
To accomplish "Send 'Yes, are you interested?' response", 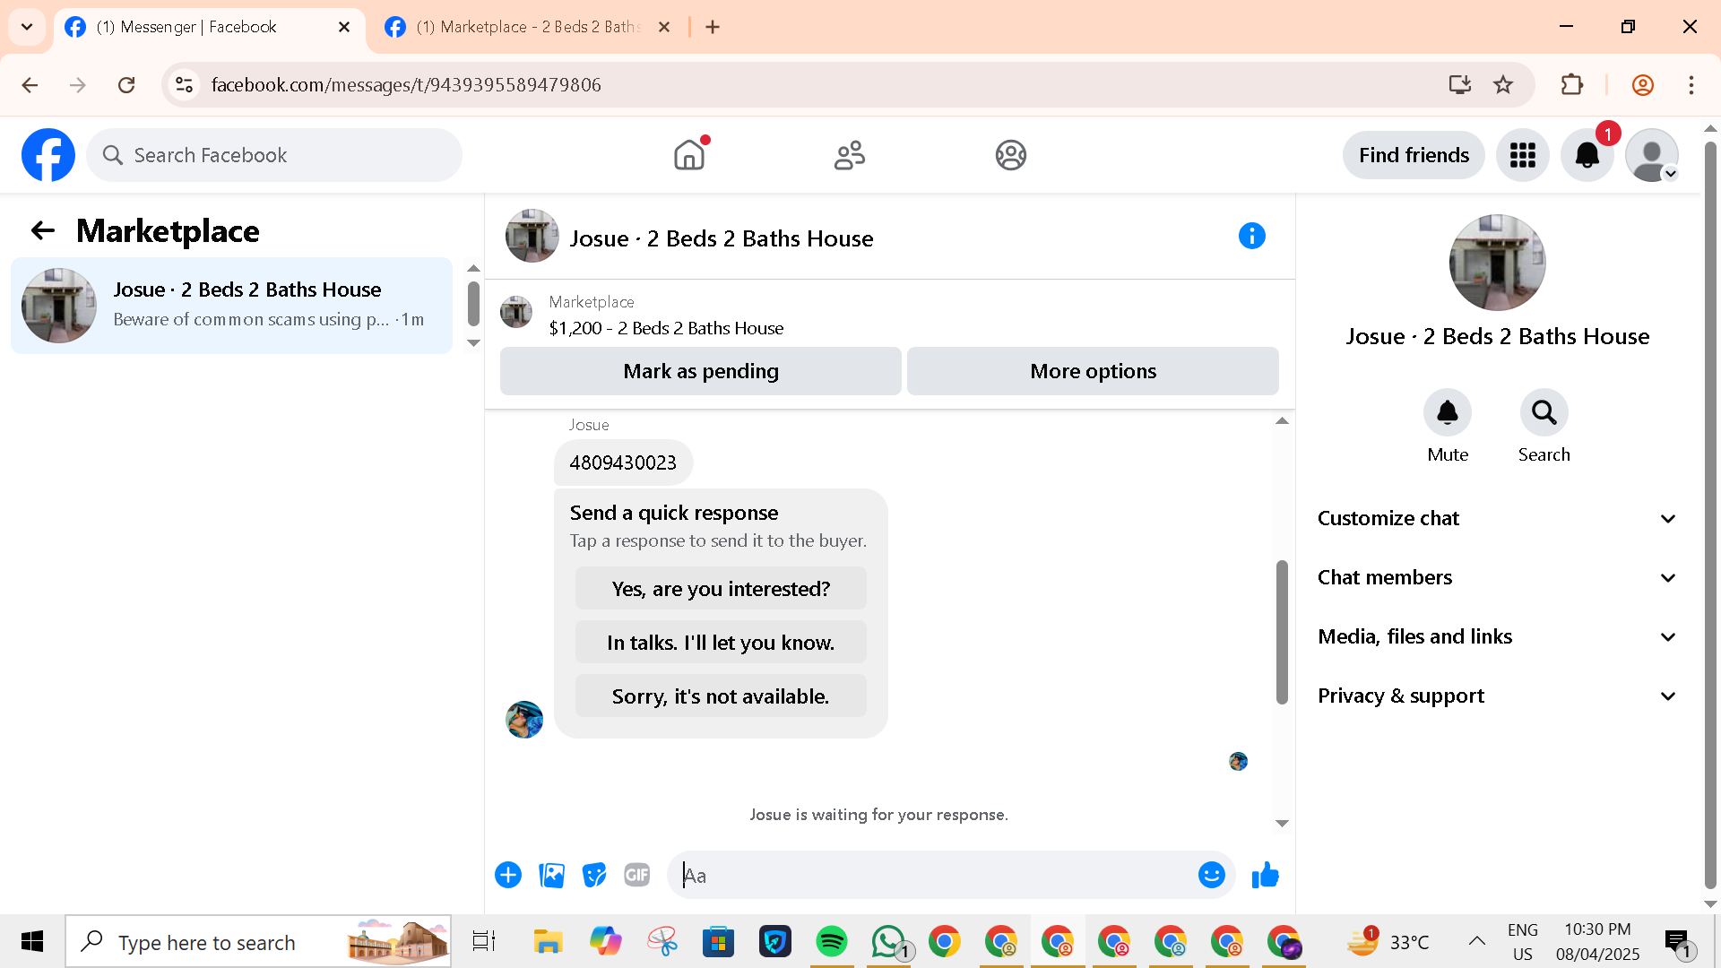I will (x=721, y=589).
